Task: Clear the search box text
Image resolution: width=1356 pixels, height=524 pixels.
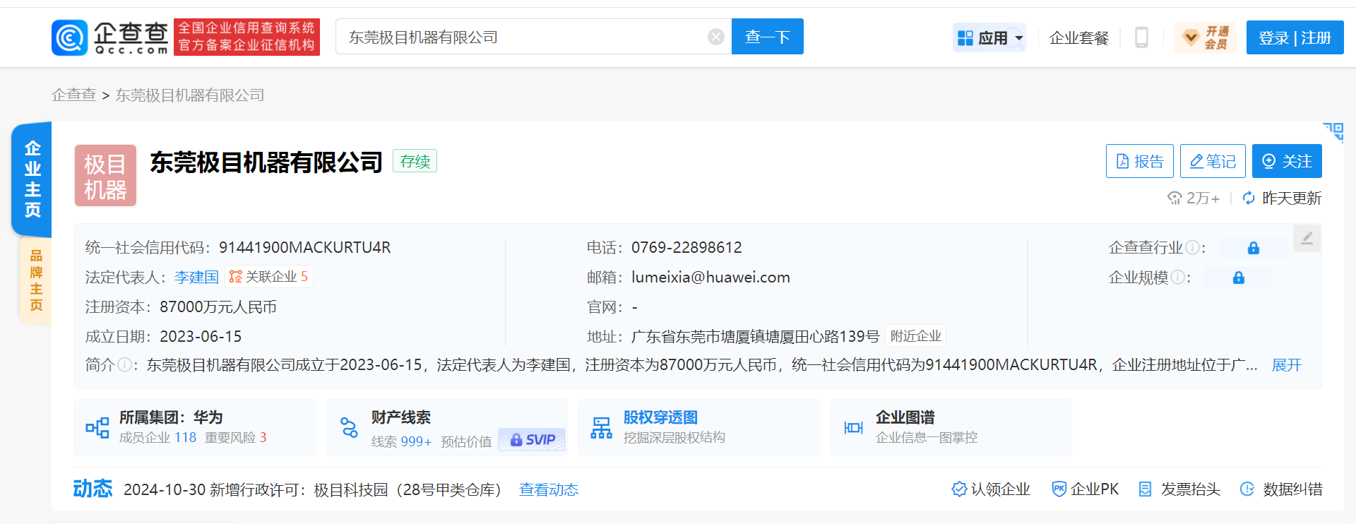Action: click(x=715, y=37)
